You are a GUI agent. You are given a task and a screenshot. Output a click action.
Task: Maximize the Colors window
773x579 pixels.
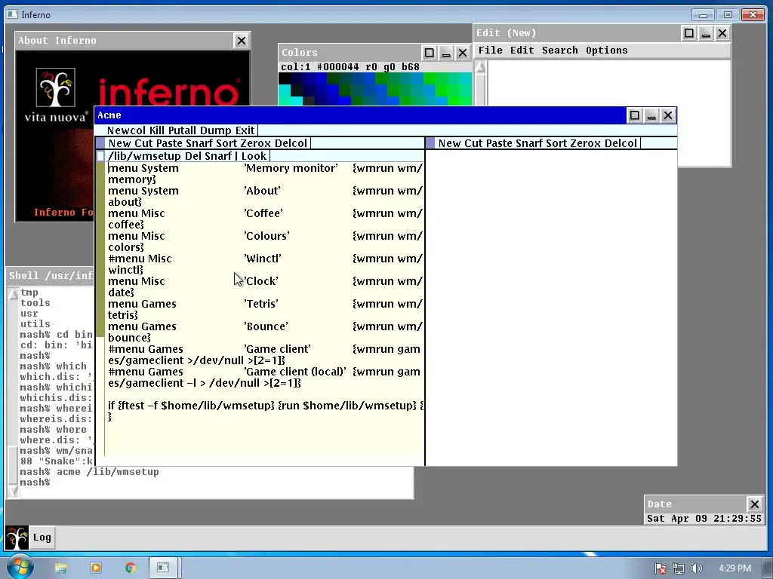coord(430,53)
